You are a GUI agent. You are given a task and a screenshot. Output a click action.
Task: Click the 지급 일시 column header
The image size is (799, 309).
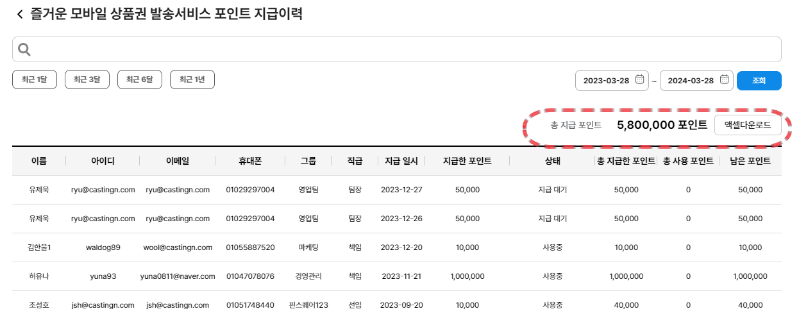[401, 161]
